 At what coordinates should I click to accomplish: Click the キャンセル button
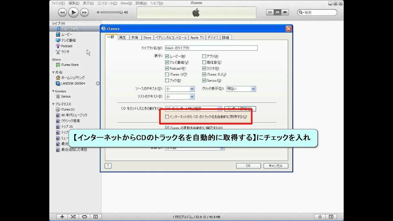pos(275,166)
